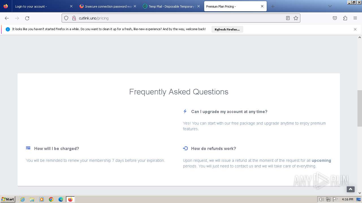
Task: Open network status tray icon
Action: tap(328, 199)
